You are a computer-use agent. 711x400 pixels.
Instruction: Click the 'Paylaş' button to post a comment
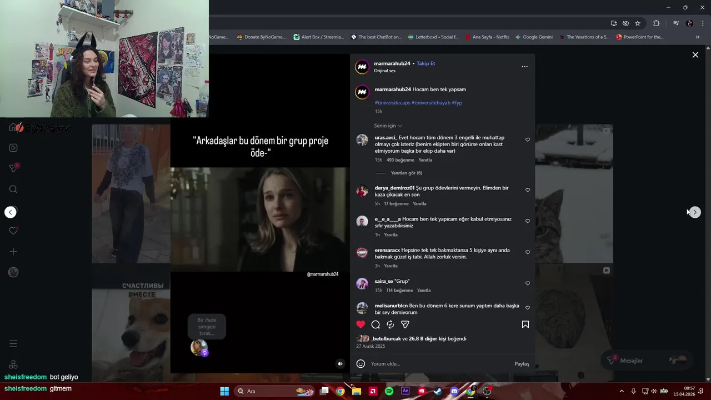click(x=522, y=364)
